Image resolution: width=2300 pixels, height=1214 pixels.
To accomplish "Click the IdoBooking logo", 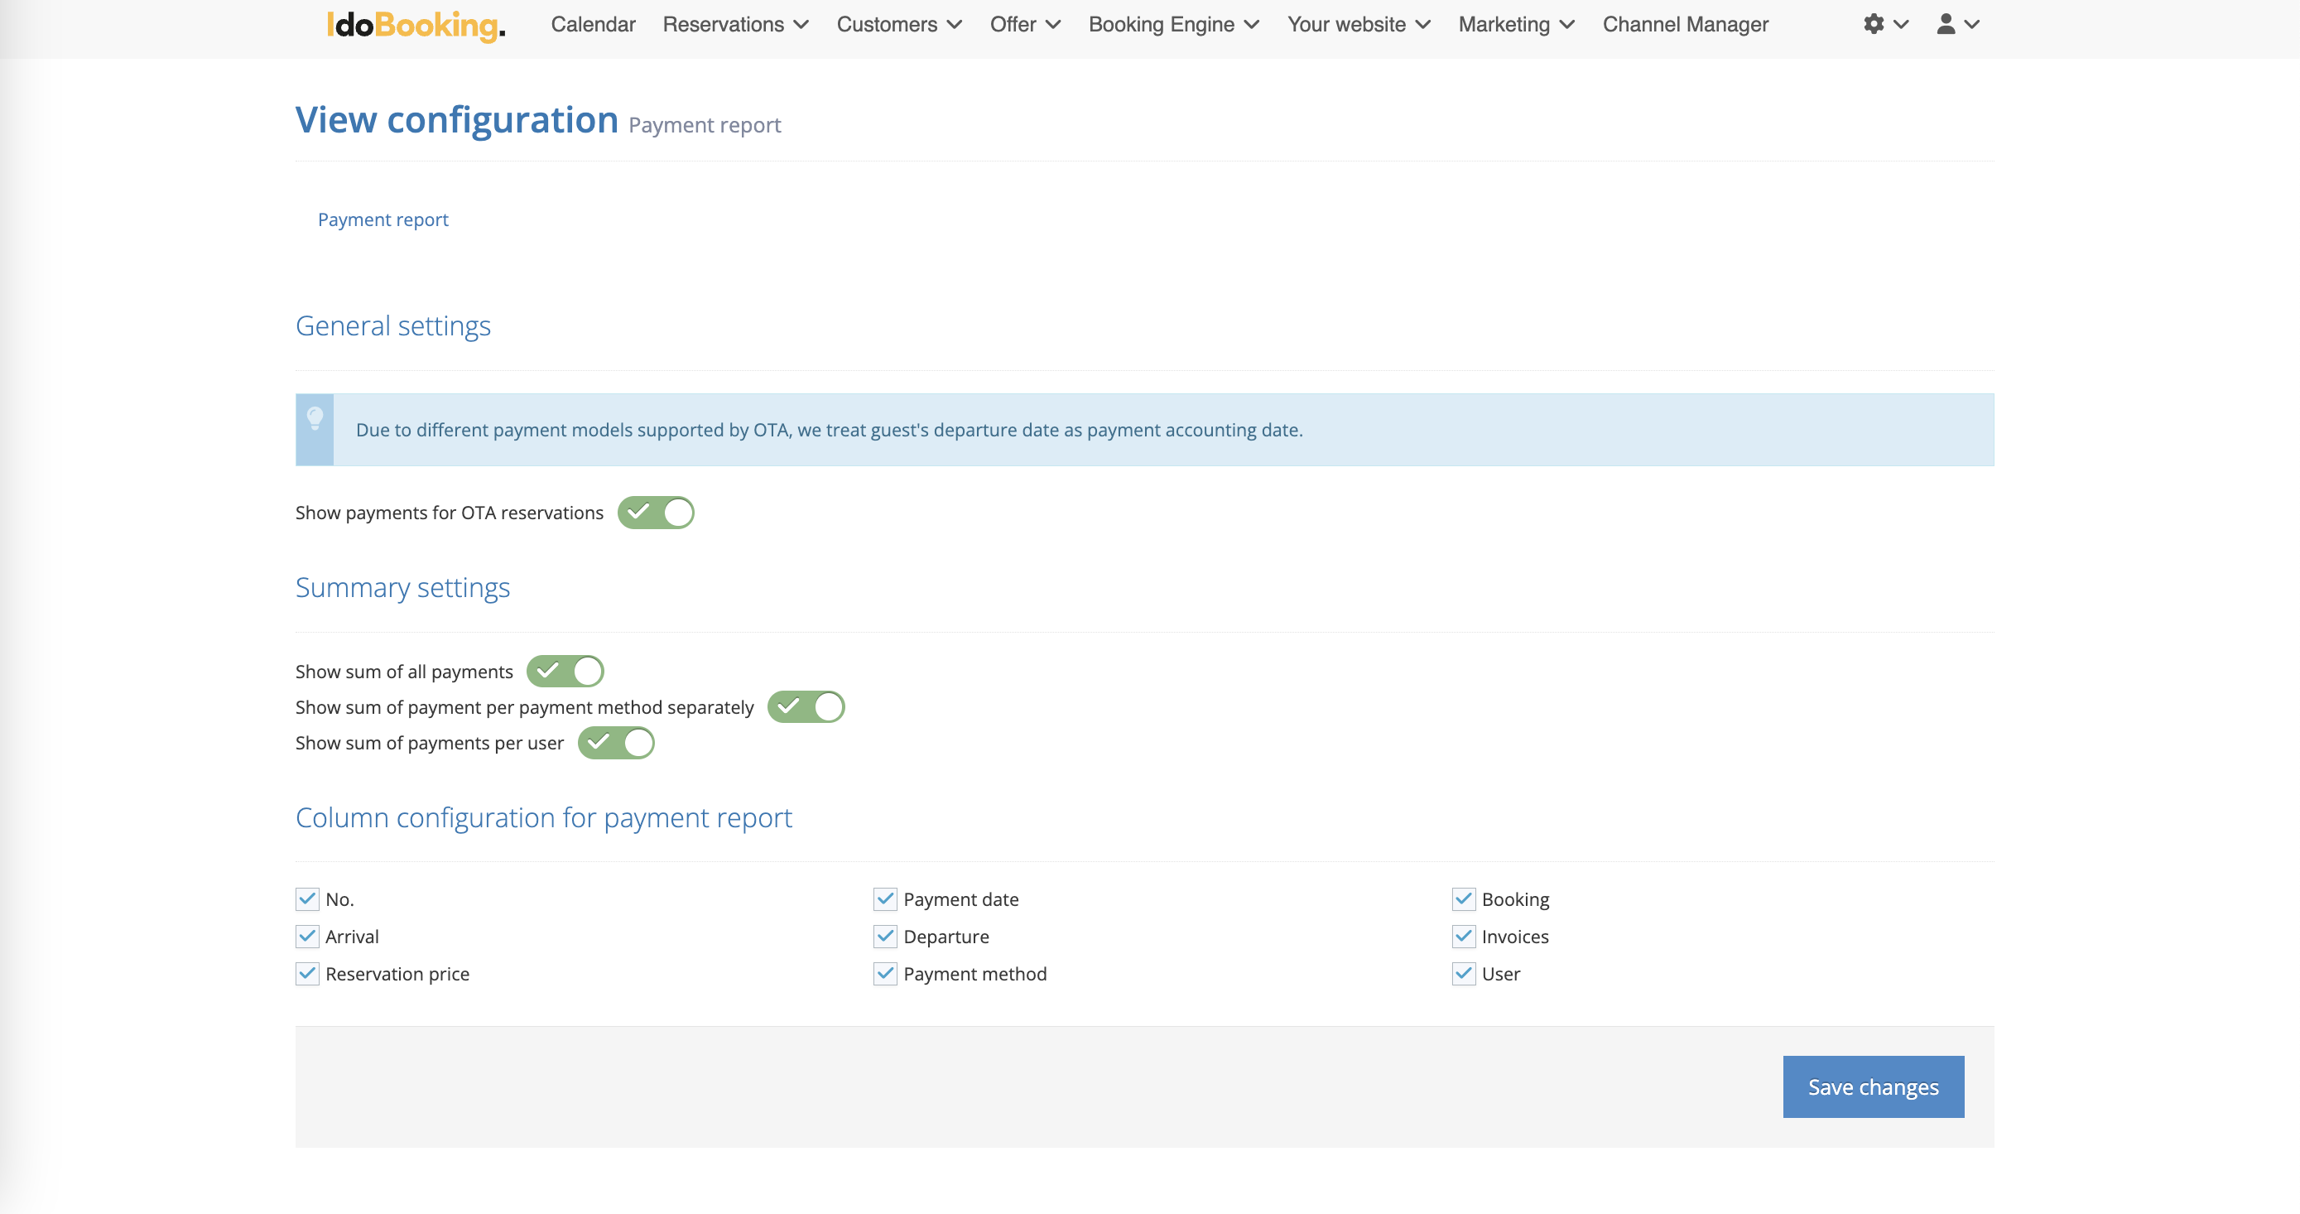I will [x=416, y=25].
